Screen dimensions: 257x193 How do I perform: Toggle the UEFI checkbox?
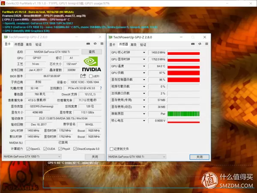point(90,76)
